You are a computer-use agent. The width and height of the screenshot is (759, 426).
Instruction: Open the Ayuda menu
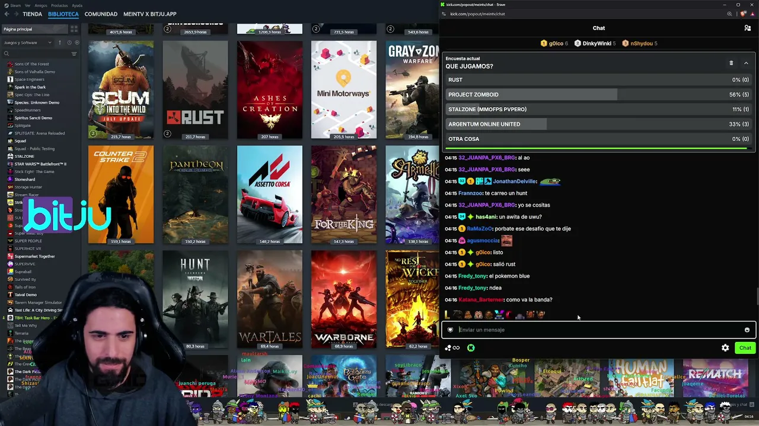coord(77,5)
